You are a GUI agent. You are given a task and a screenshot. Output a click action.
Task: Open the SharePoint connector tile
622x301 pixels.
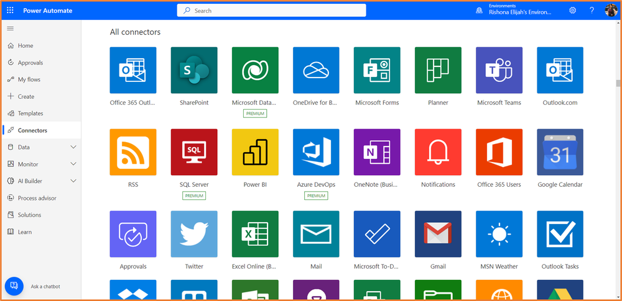tap(194, 70)
